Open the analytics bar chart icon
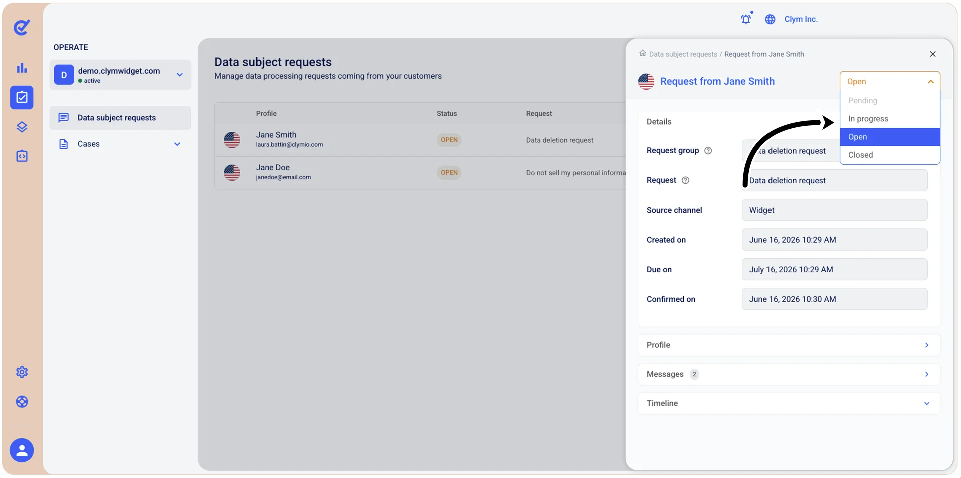 tap(22, 68)
